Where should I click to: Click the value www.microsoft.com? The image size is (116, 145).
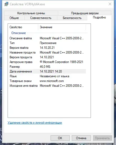52,81
